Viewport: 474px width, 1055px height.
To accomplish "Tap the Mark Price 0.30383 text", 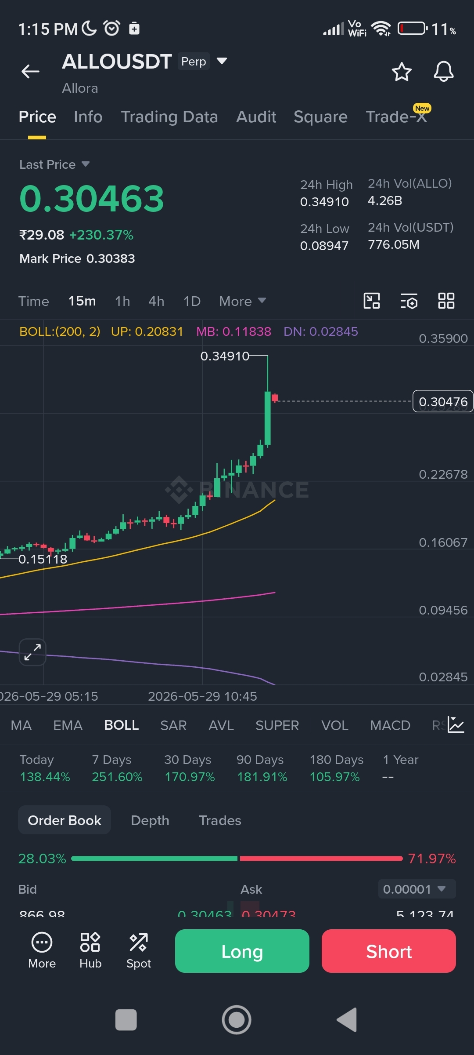I will click(x=77, y=258).
